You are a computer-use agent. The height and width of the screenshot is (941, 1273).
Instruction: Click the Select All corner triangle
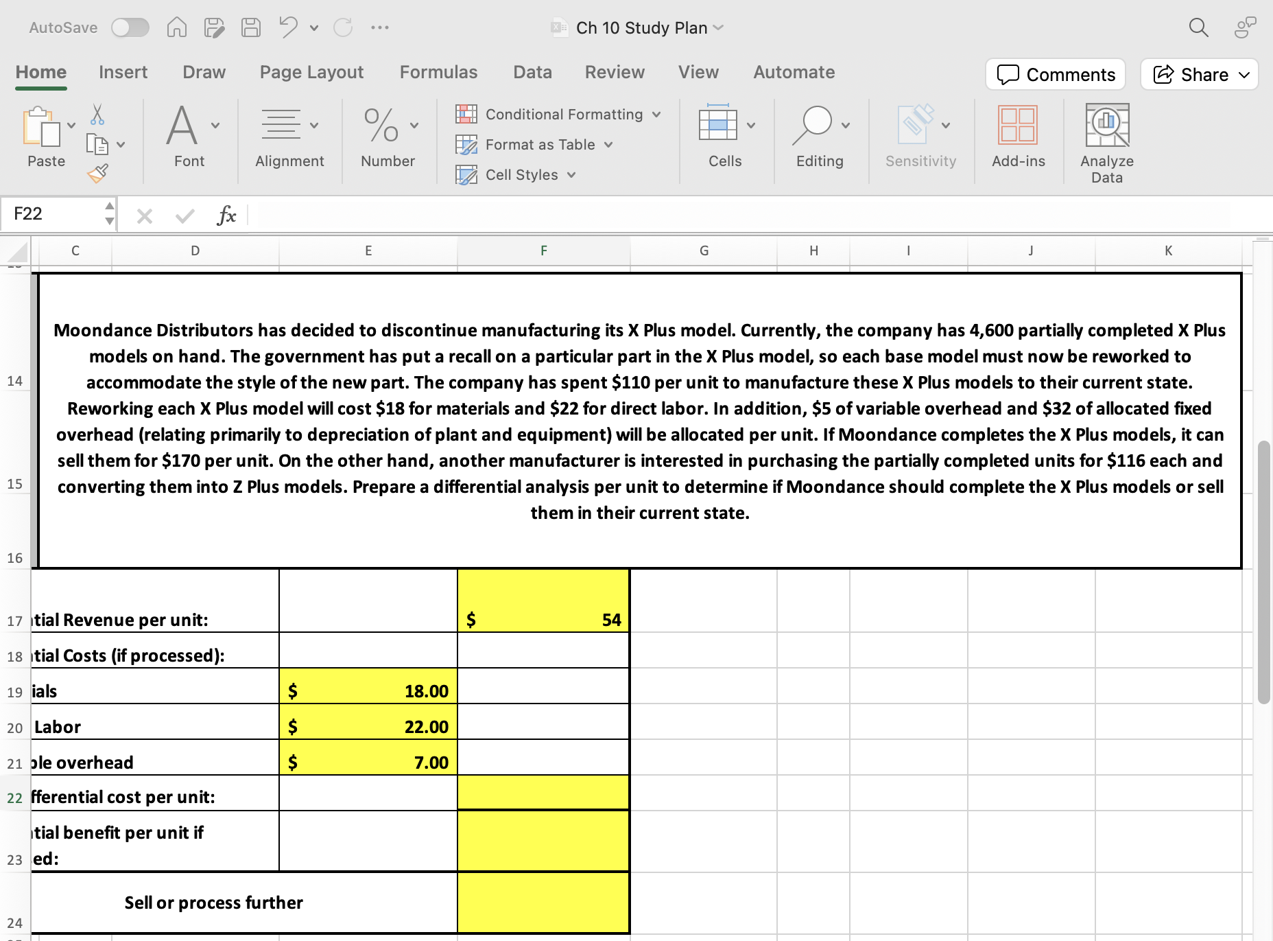point(17,251)
